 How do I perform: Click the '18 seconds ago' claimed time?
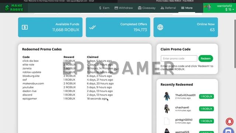click(97, 99)
